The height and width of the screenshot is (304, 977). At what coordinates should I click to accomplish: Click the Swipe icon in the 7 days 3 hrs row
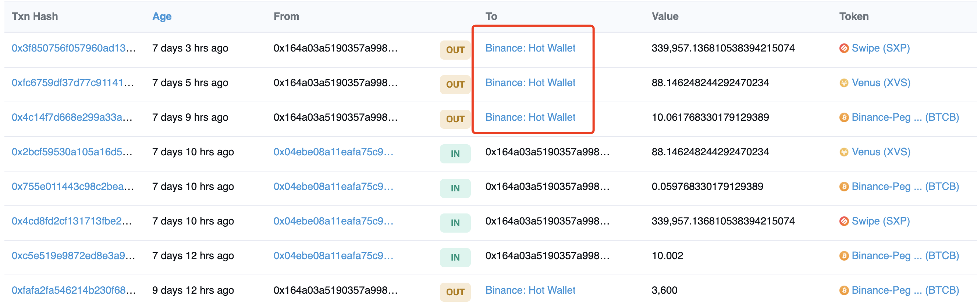tap(844, 48)
